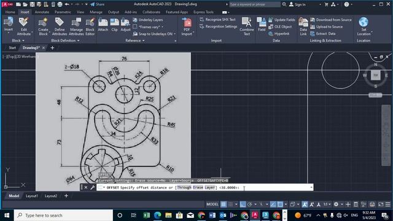Screen dimensions: 393x221
Task: Switch to the Layout1 tab
Action: (x=32, y=196)
